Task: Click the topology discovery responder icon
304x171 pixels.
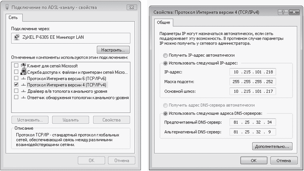Action: [x=23, y=98]
